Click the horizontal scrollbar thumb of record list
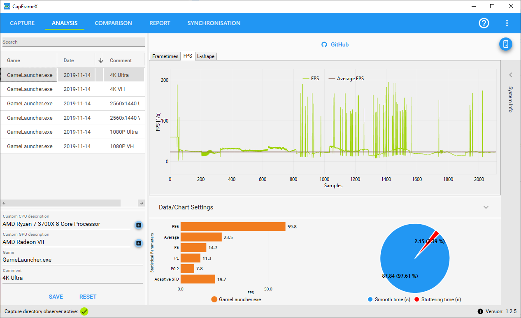This screenshot has height=318, width=521. pos(61,203)
